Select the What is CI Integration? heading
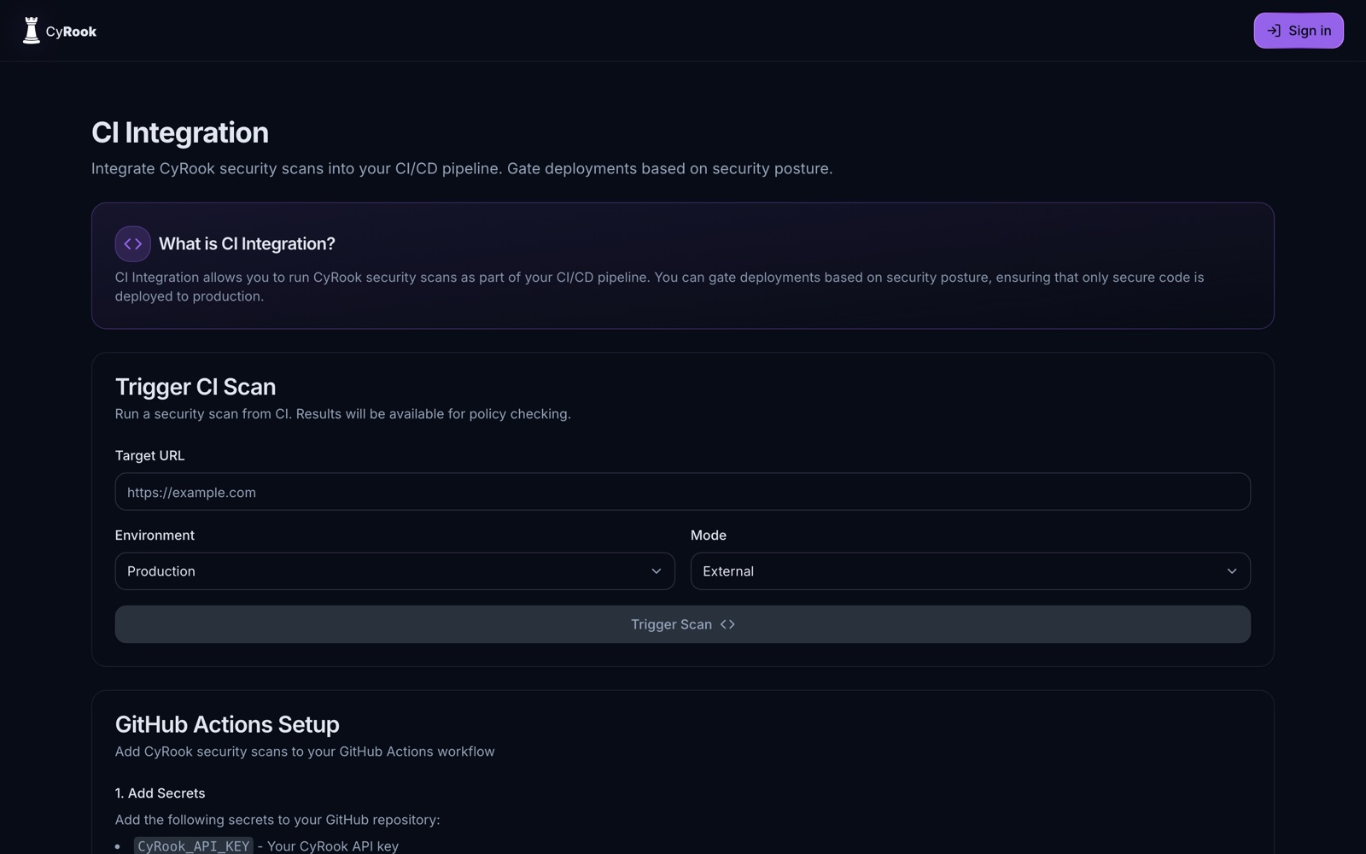1366x854 pixels. click(x=247, y=244)
